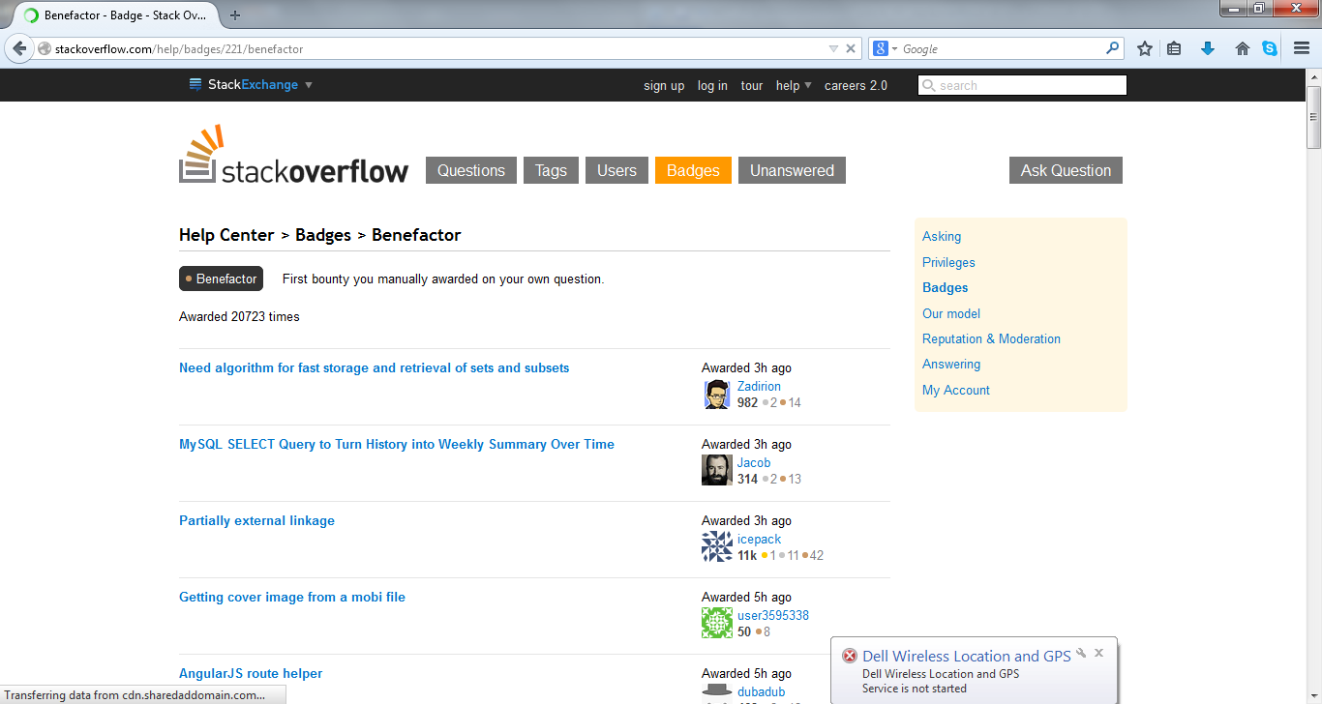Go to browser home page

tap(1242, 47)
